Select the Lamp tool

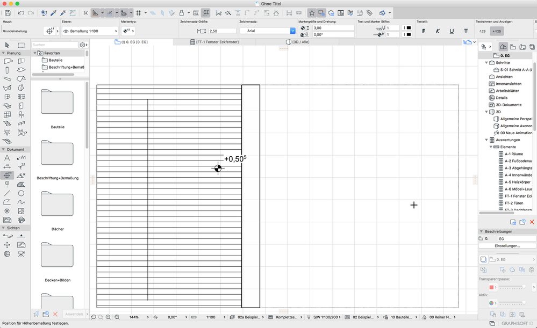(7, 133)
